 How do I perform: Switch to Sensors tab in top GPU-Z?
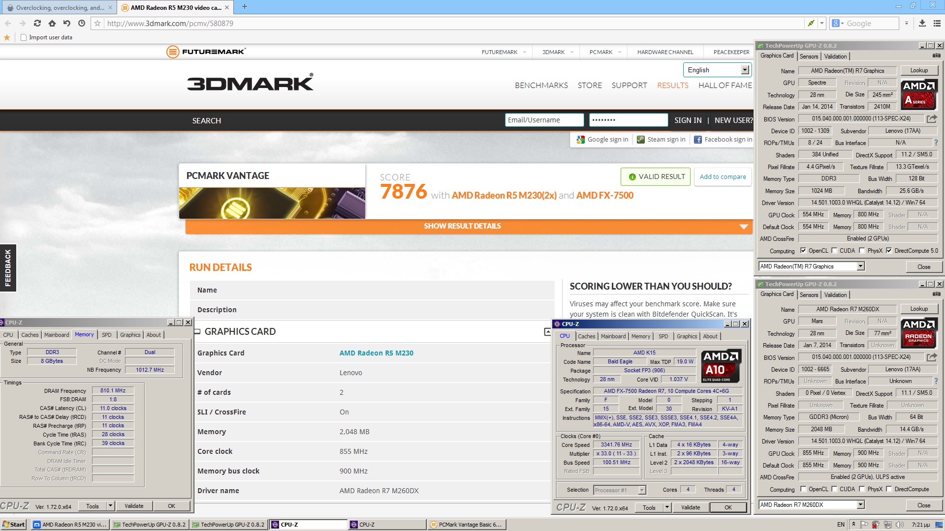pos(809,56)
